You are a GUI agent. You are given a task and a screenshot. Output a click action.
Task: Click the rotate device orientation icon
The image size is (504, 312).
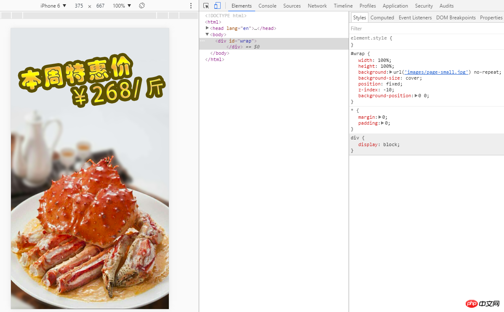[142, 5]
